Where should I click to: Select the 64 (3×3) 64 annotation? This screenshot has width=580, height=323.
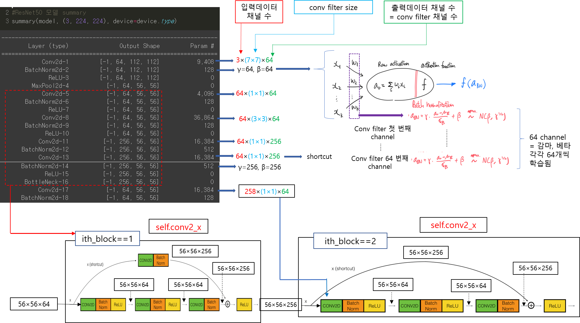259,119
